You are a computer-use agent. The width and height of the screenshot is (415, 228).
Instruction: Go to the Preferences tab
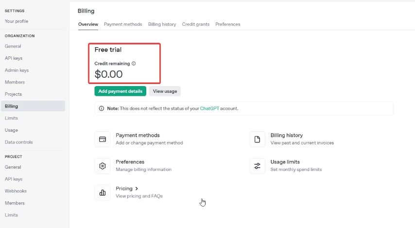227,24
